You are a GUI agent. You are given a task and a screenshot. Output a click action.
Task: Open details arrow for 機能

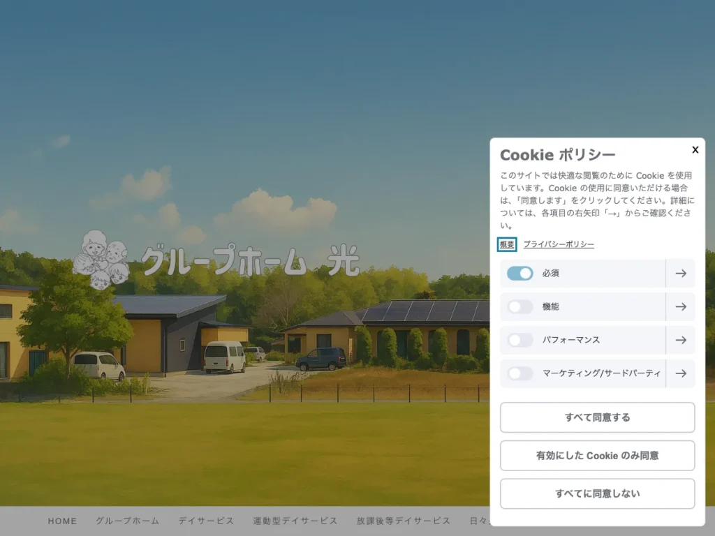(x=681, y=307)
